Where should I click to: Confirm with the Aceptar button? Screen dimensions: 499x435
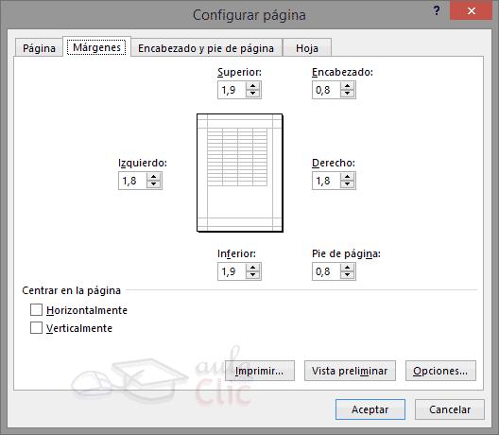(370, 409)
